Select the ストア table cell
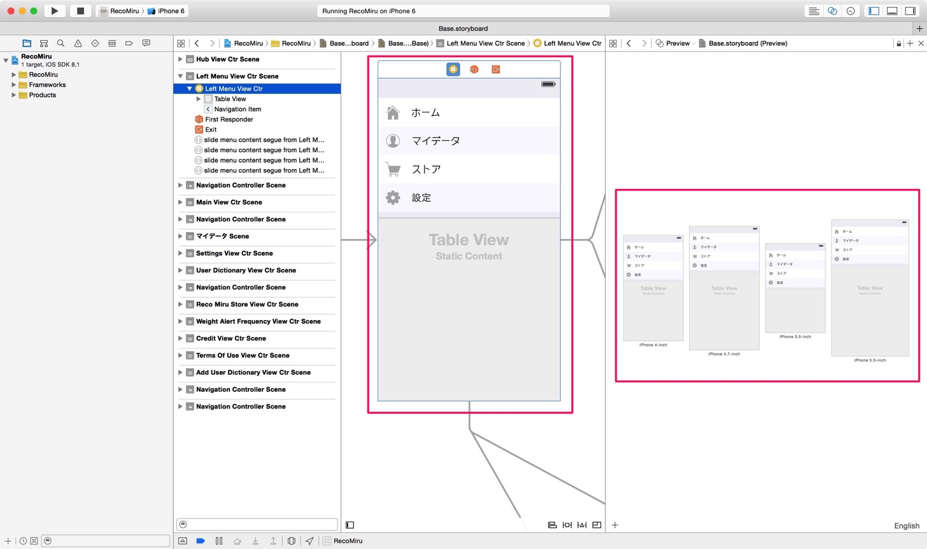The height and width of the screenshot is (549, 927). click(469, 169)
